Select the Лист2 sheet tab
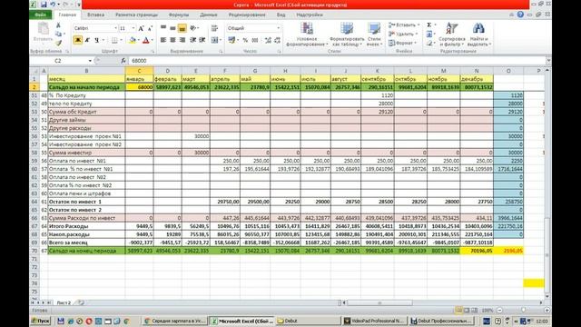This screenshot has height=327, width=581. click(x=64, y=302)
